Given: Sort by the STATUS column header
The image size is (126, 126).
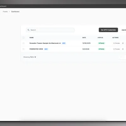Looking at the screenshot, I should [100, 37].
